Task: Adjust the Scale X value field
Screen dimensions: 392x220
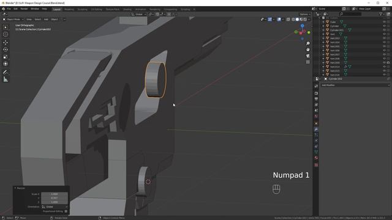Action: (55, 194)
